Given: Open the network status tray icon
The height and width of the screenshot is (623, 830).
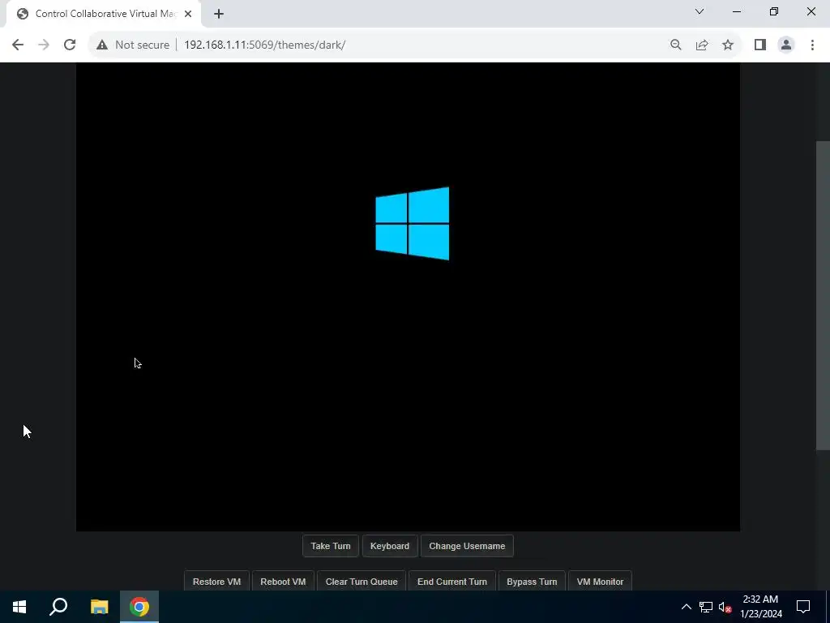Looking at the screenshot, I should point(706,607).
